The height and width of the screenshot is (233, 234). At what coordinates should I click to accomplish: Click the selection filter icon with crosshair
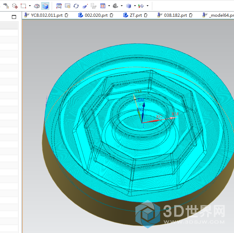(15, 6)
